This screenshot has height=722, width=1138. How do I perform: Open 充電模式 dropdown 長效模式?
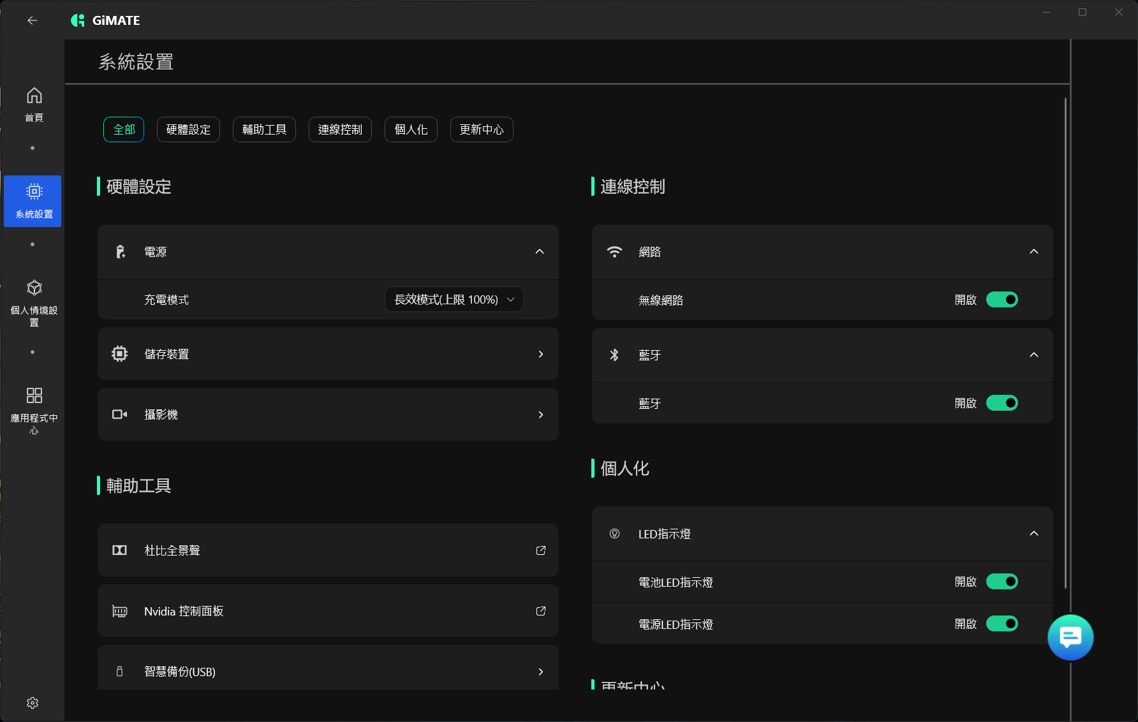pos(454,300)
